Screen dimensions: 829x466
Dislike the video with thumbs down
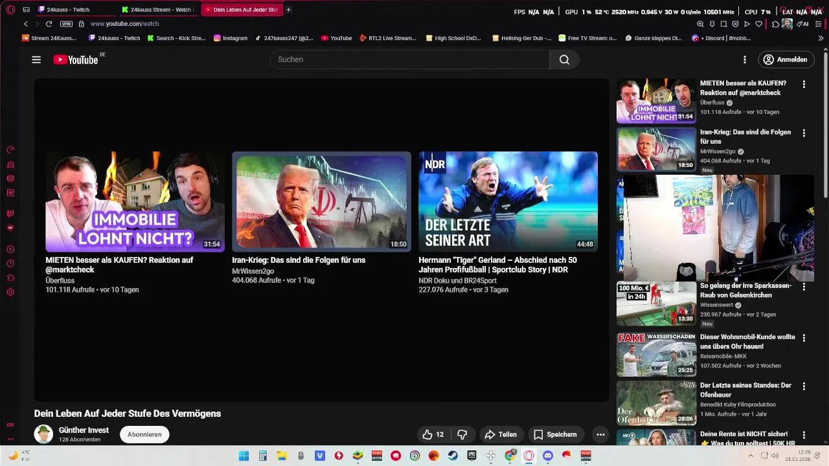[x=462, y=434]
